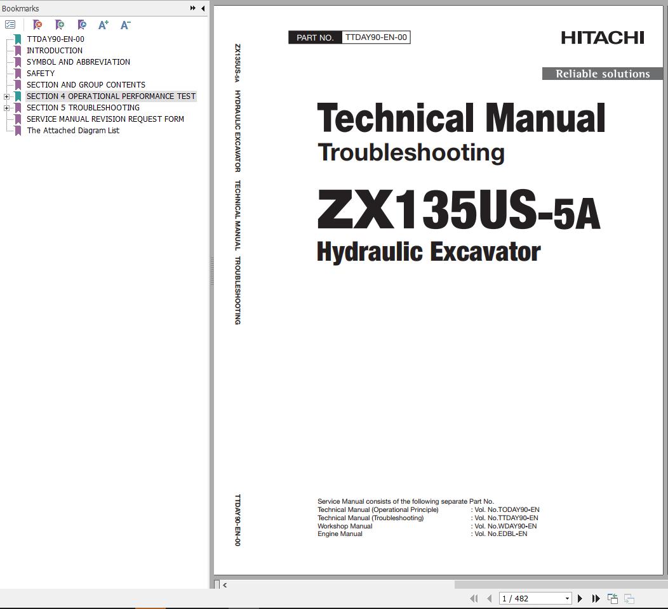Expand the bookmarks panel with double-arrow icon
Screen dimensions: 668x609
point(193,8)
